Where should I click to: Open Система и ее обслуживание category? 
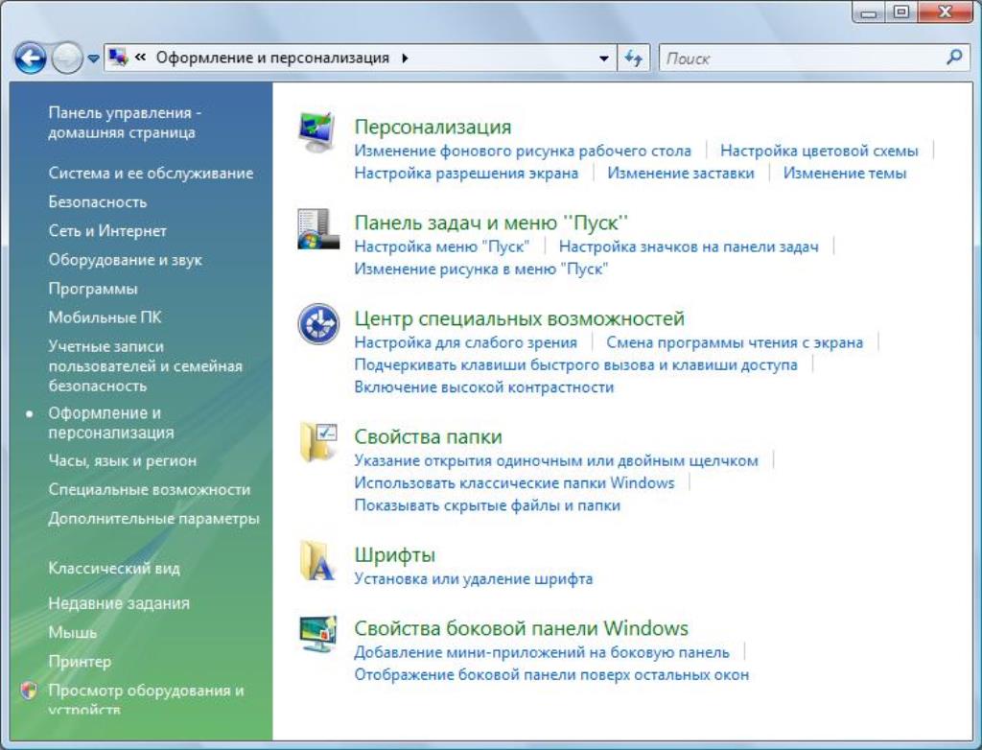click(151, 173)
